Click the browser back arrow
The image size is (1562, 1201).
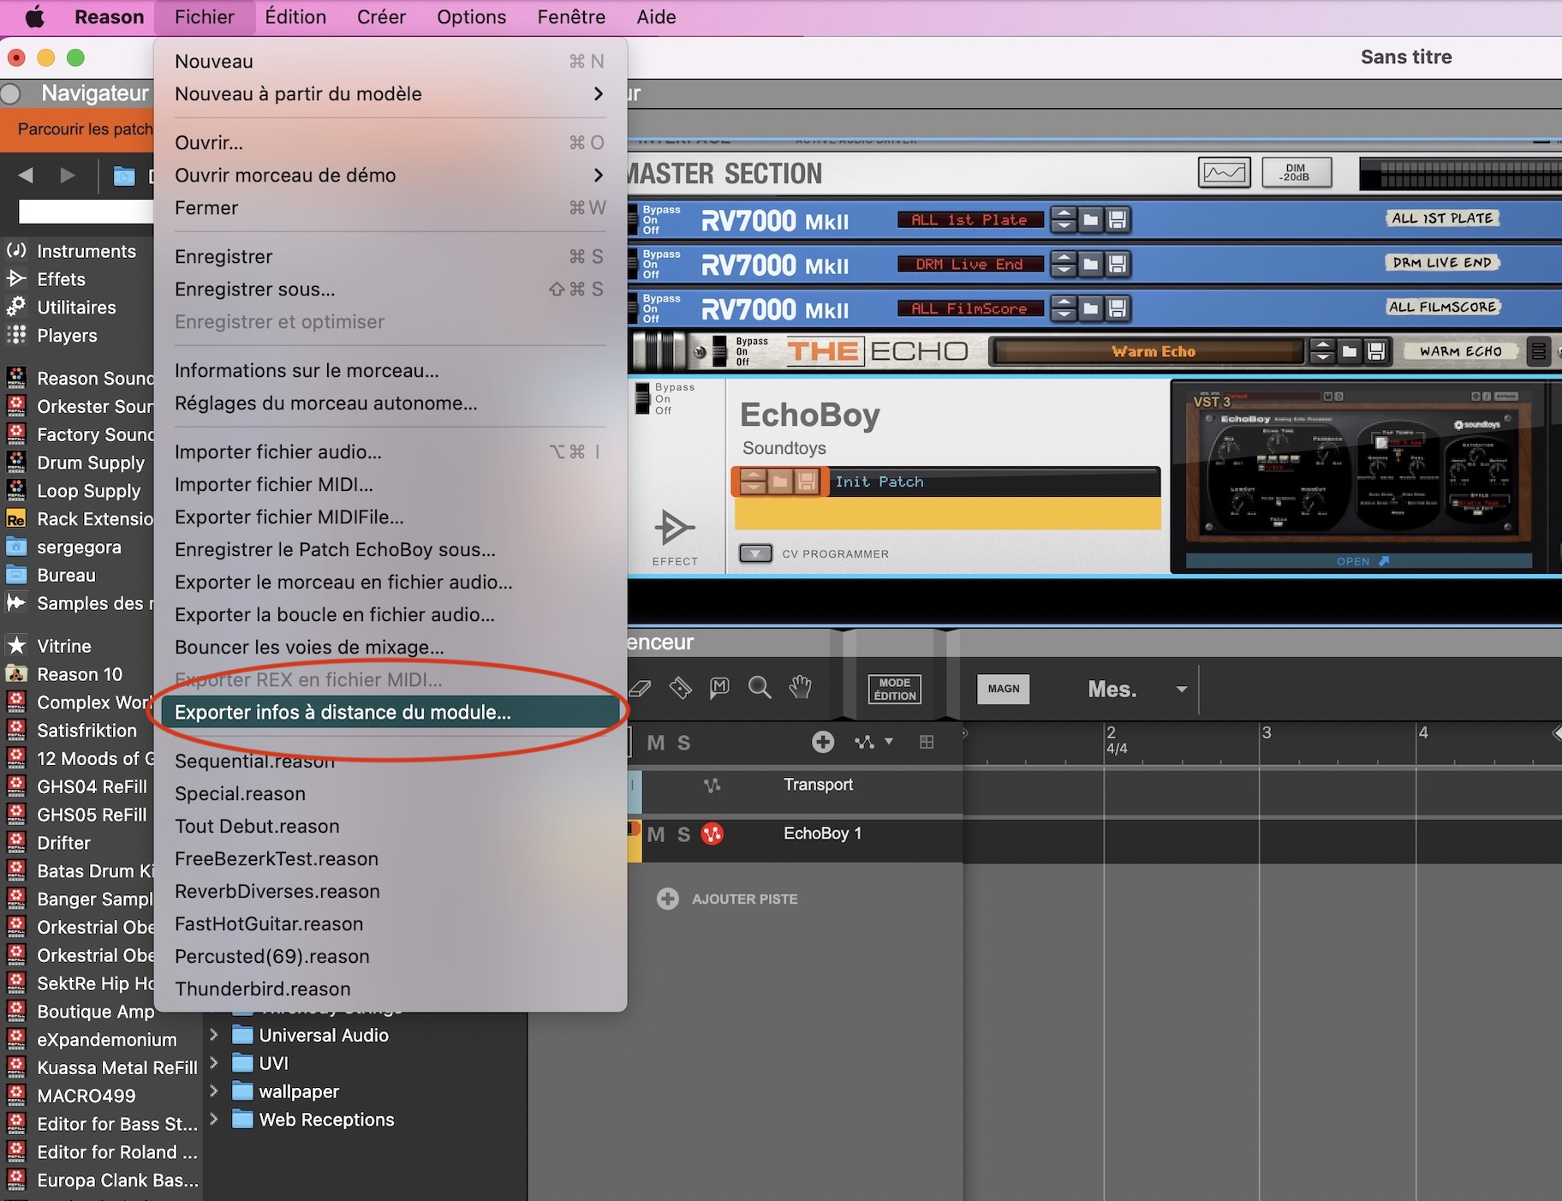(x=26, y=176)
